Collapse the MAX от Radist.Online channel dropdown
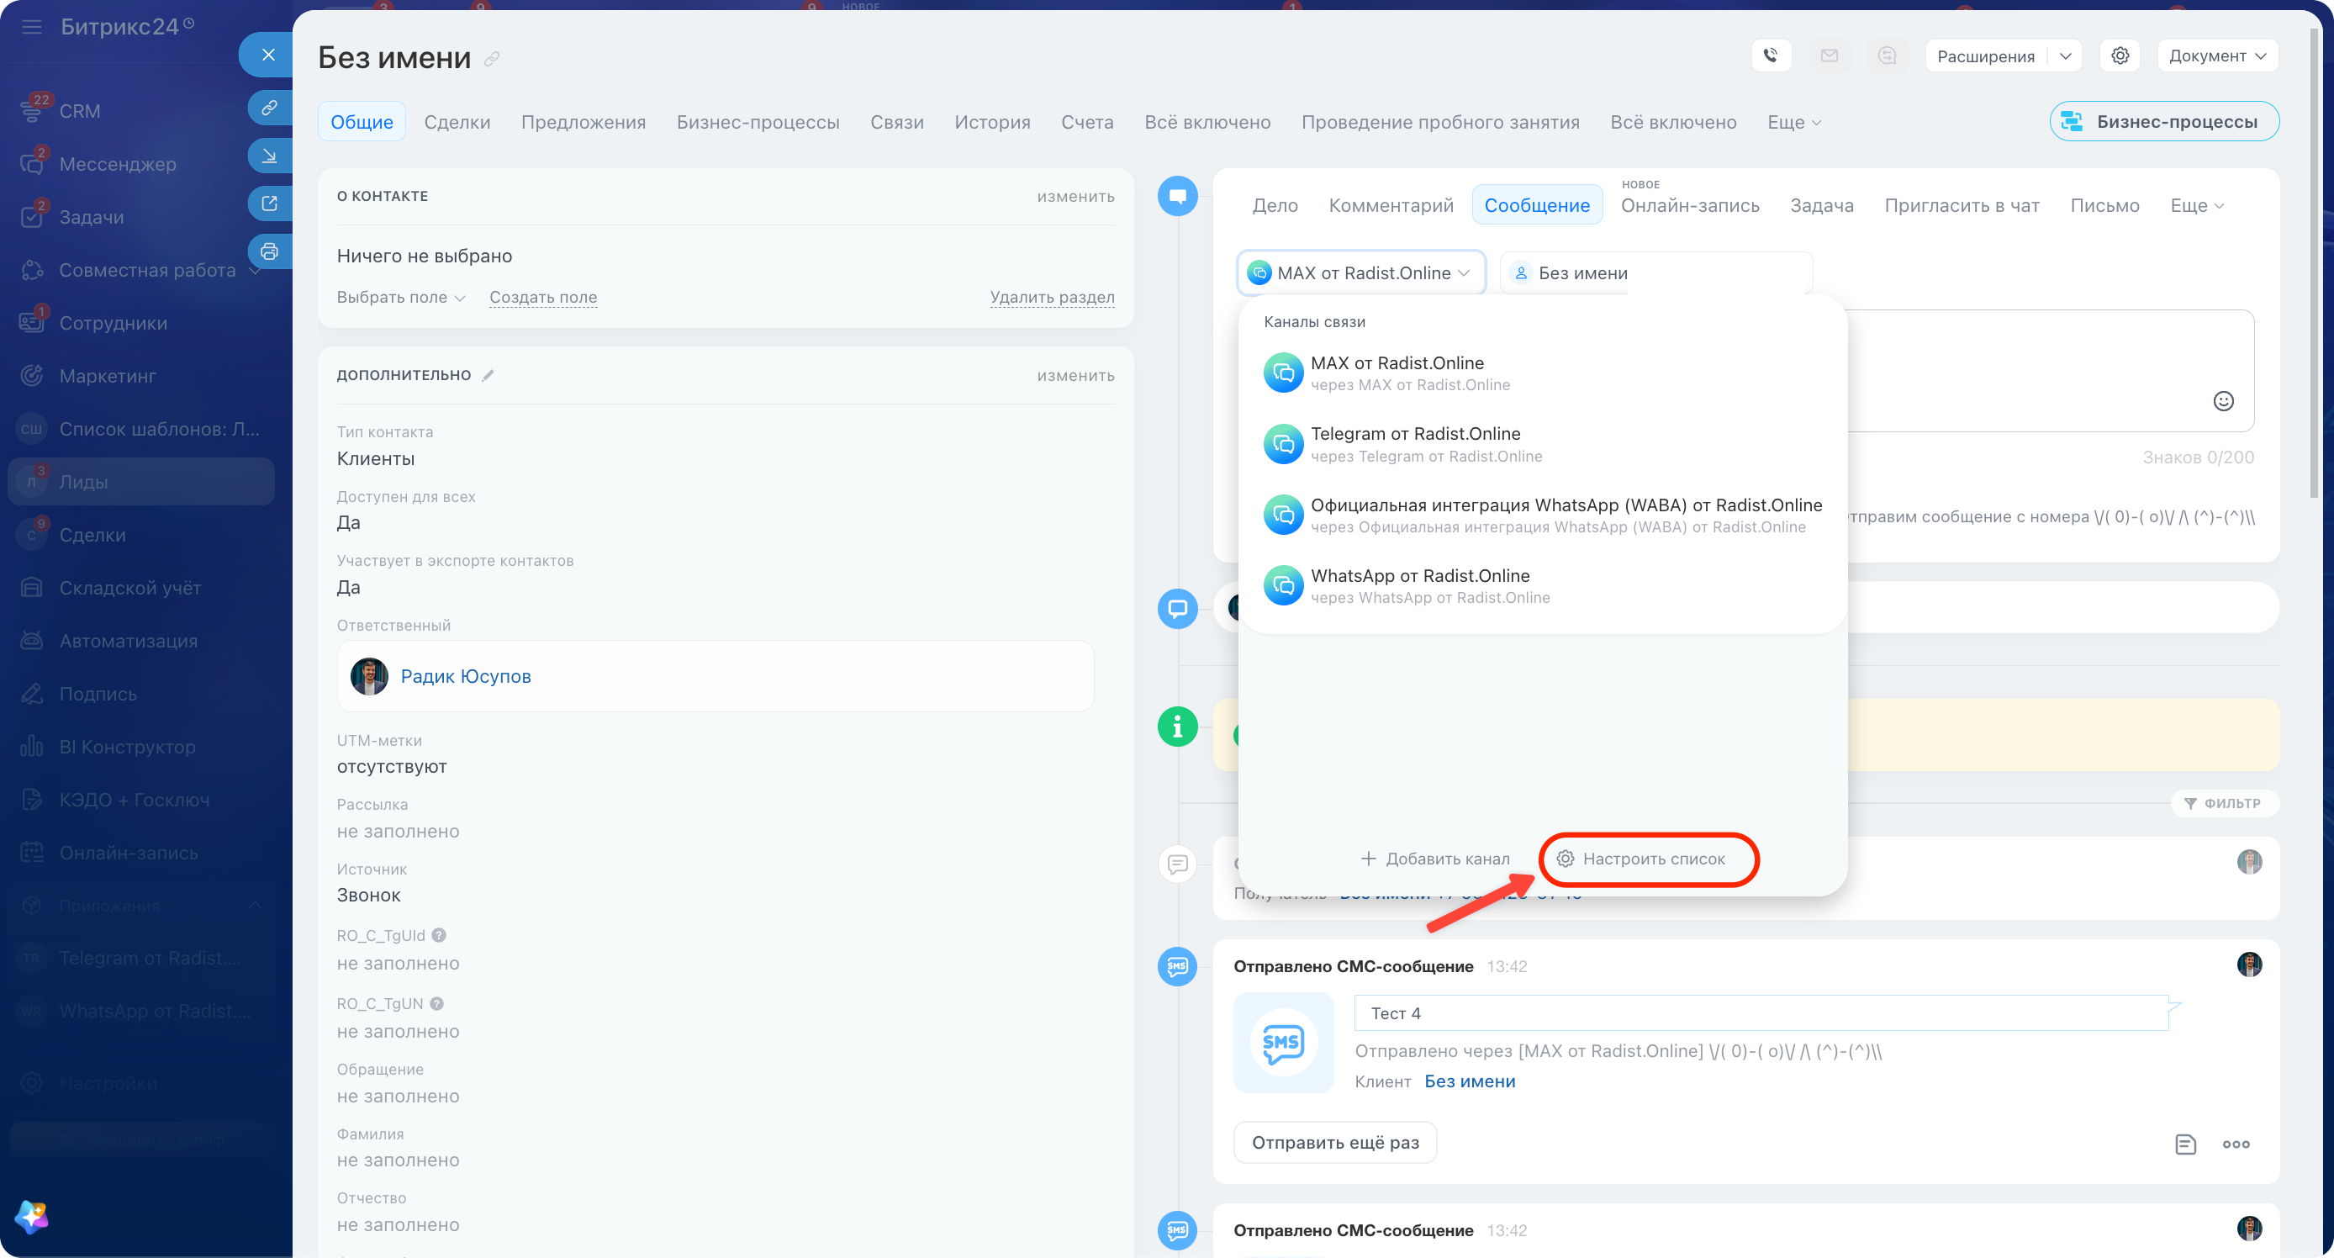2334x1258 pixels. tap(1361, 272)
